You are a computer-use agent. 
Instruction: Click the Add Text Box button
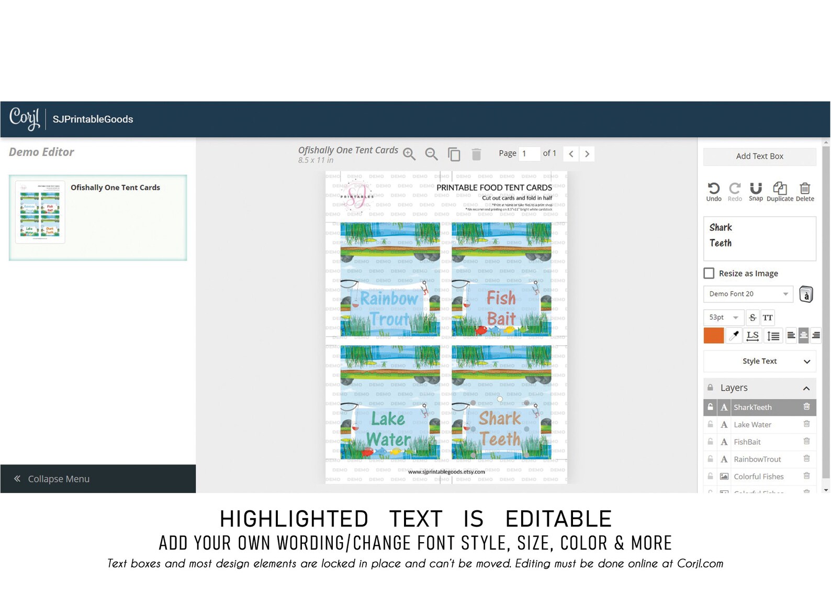click(x=760, y=156)
